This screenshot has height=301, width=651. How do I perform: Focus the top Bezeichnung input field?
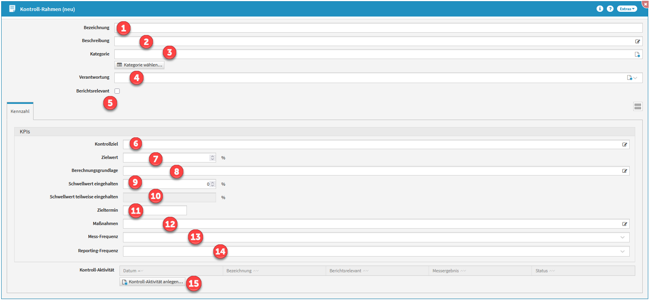[379, 28]
